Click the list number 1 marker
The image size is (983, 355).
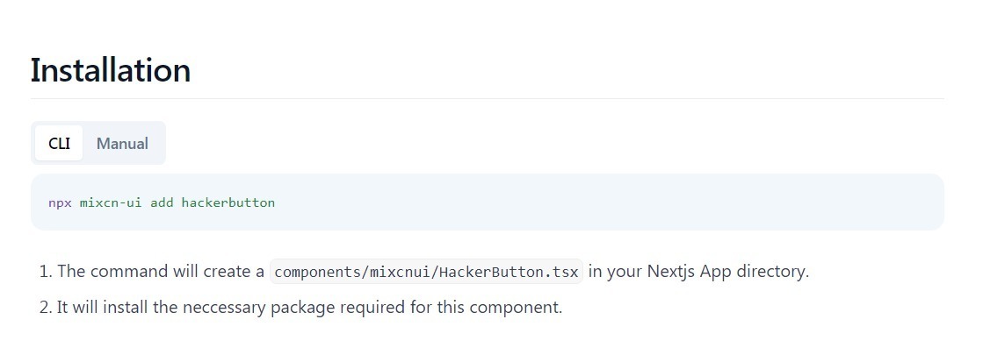tap(45, 272)
